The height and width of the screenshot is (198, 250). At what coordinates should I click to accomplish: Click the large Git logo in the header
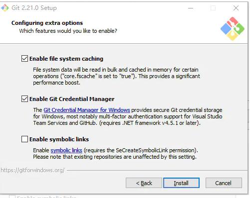[233, 29]
